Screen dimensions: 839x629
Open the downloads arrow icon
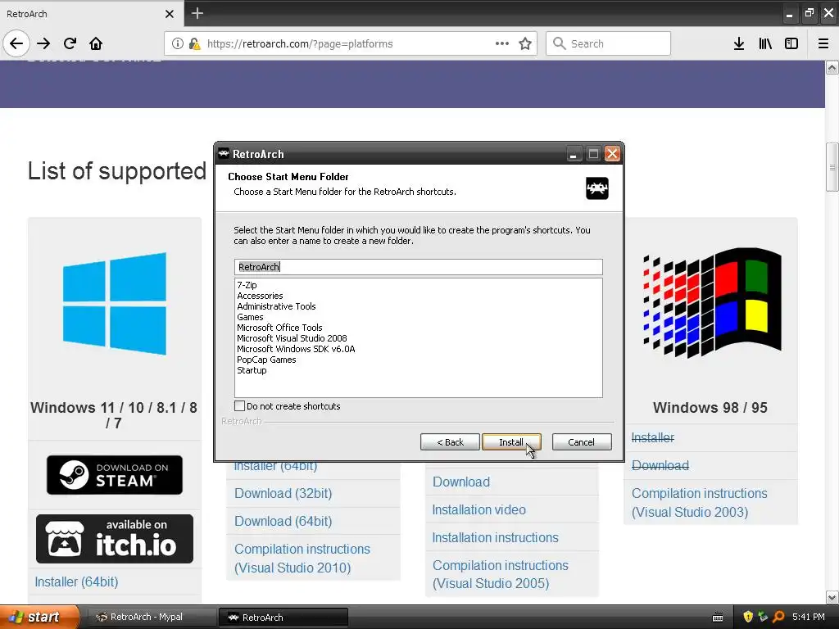(x=739, y=43)
